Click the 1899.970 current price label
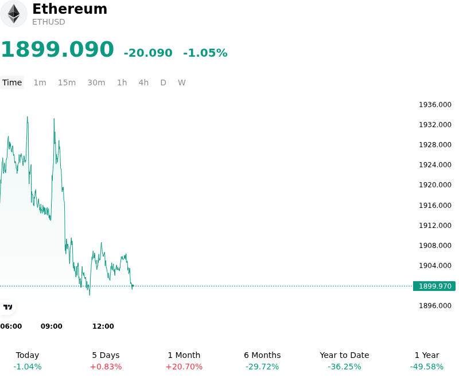Viewport: 459px width, 378px height. [x=434, y=286]
